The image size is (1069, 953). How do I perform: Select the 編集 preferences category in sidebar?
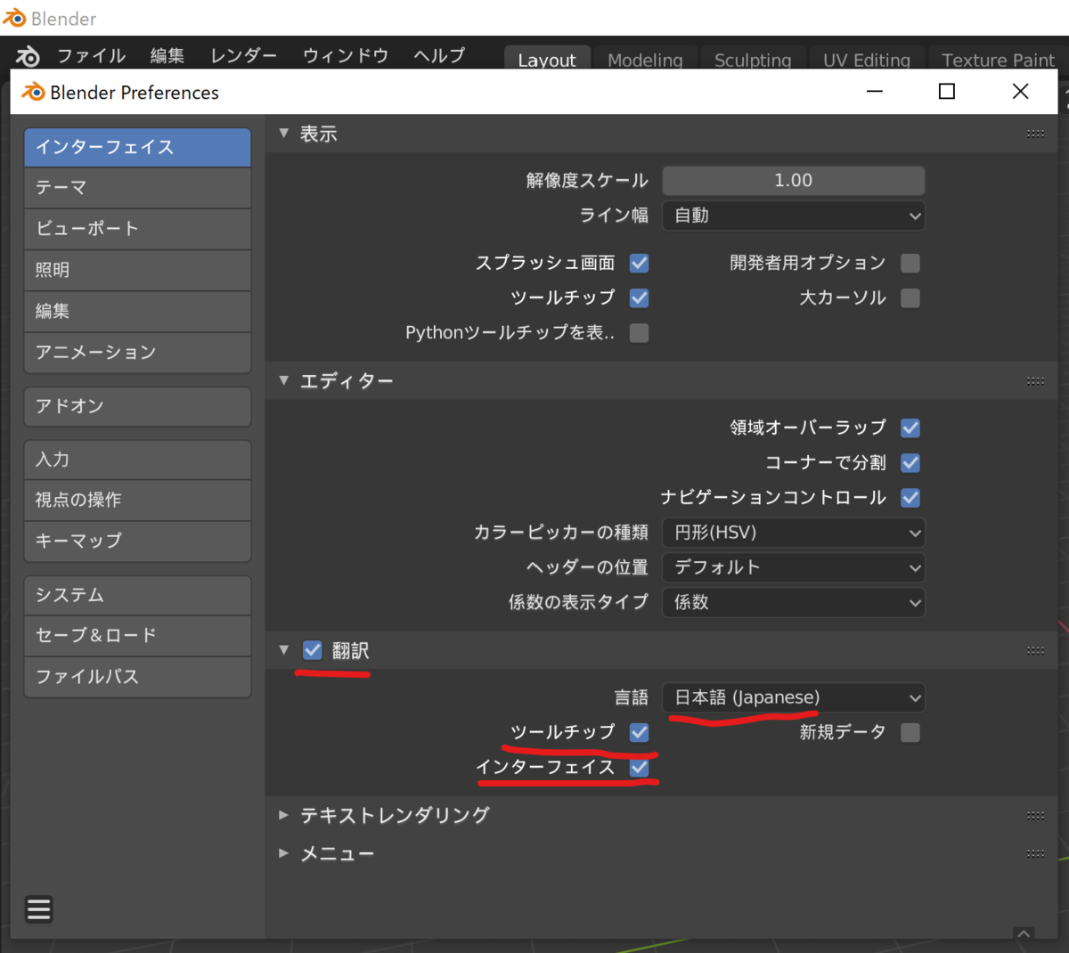pyautogui.click(x=137, y=311)
